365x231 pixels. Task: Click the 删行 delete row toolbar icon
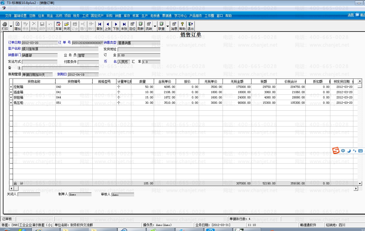click(91, 26)
